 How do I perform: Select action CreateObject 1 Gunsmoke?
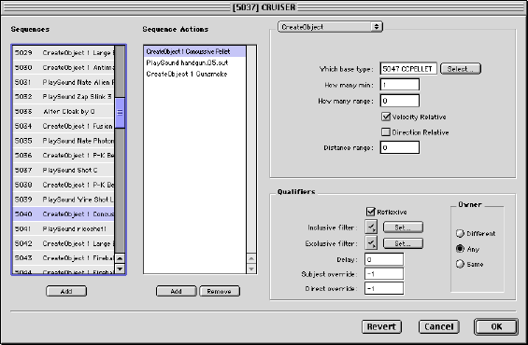tap(195, 74)
